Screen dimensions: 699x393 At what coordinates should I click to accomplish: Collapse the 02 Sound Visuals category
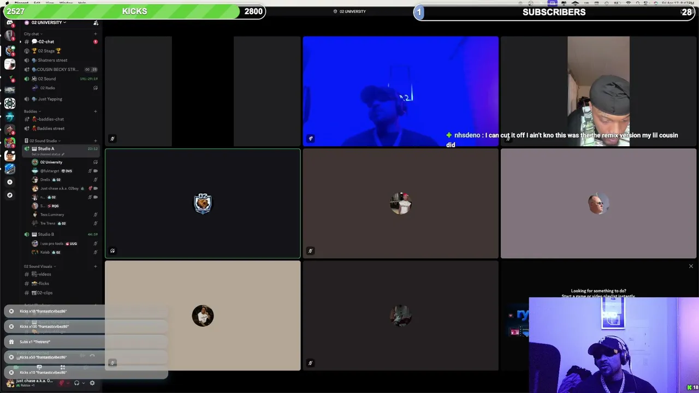[39, 266]
